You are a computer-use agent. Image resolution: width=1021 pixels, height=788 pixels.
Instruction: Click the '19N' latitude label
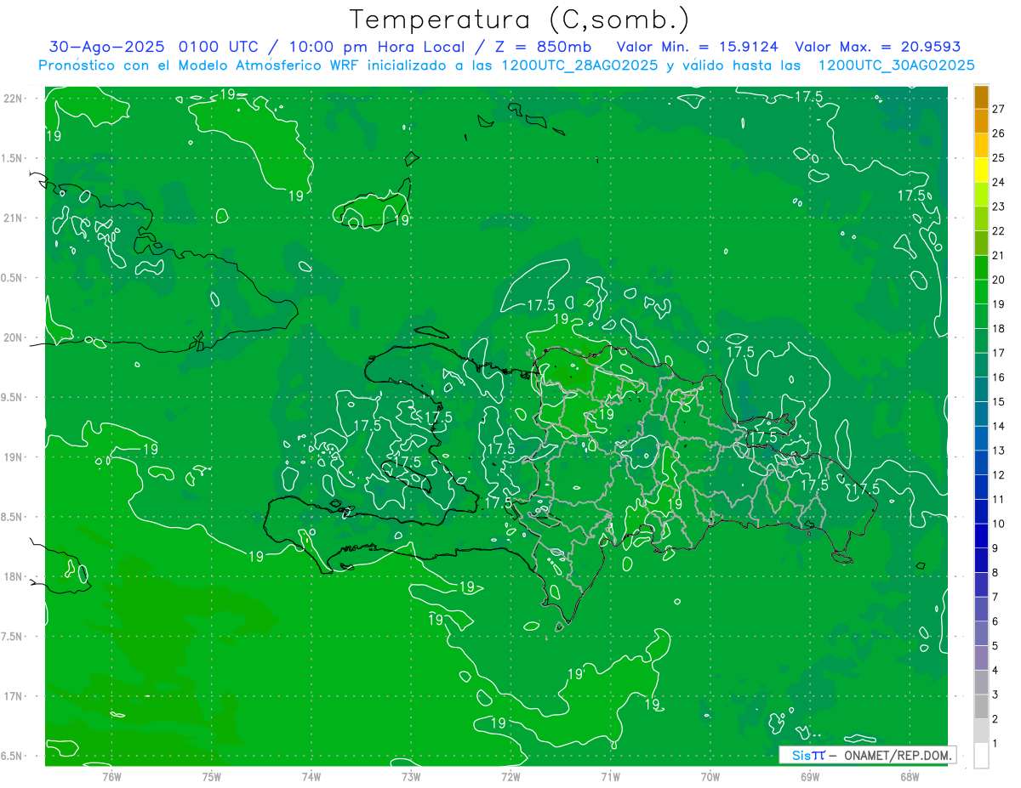coord(13,457)
